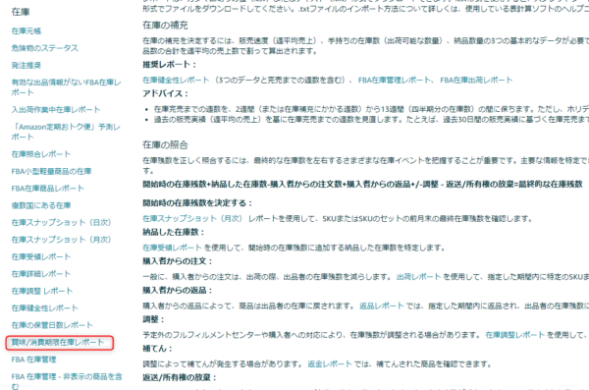Screen dimensions: 589x390
Task: Open FBA小型軽量商品の在庫 sidebar link
Action: click(51, 172)
